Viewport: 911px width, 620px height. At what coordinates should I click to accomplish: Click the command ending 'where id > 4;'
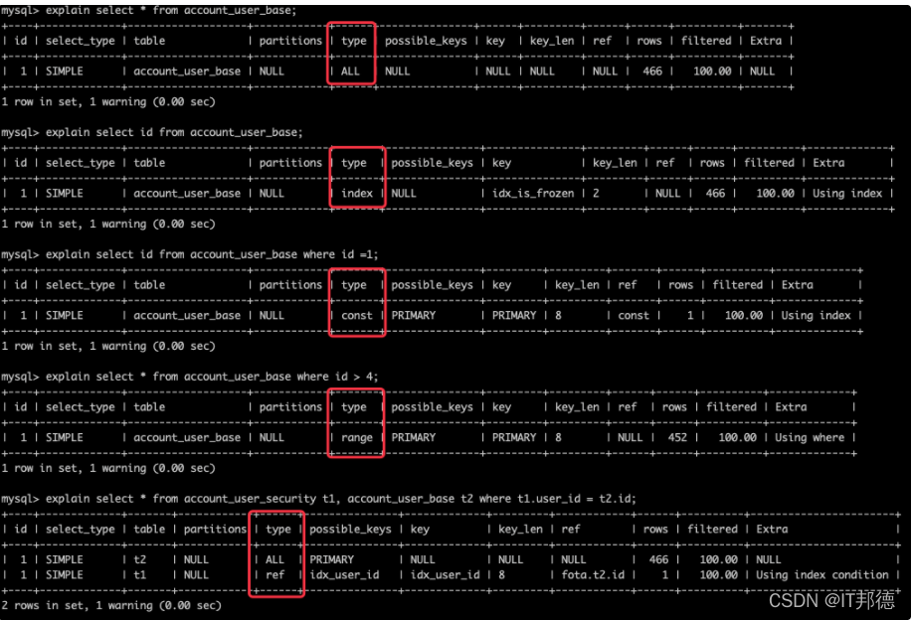[212, 377]
